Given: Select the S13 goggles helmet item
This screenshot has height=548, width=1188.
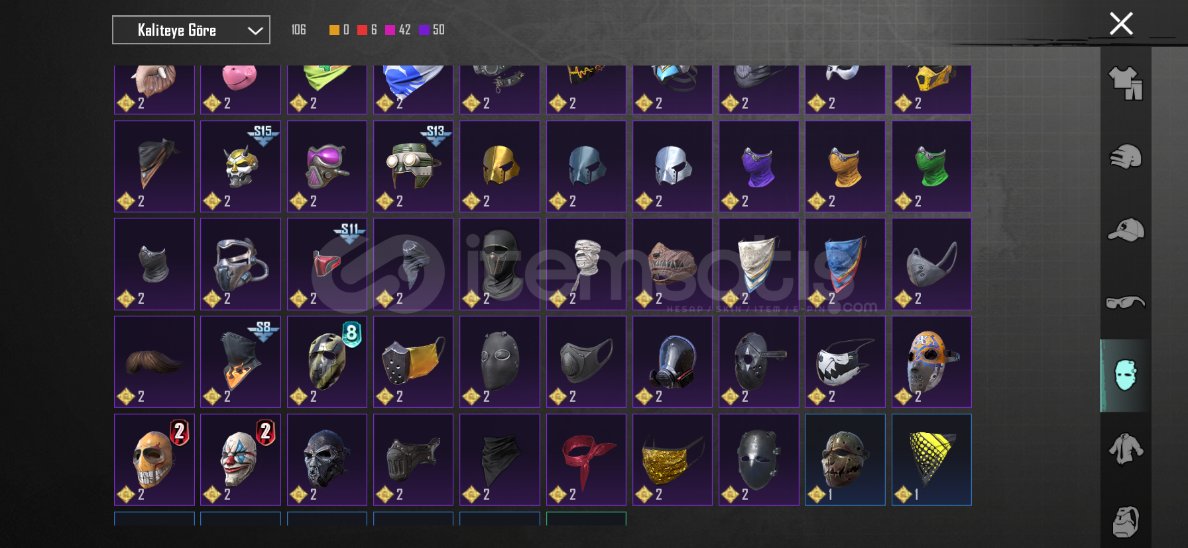Looking at the screenshot, I should click(413, 166).
